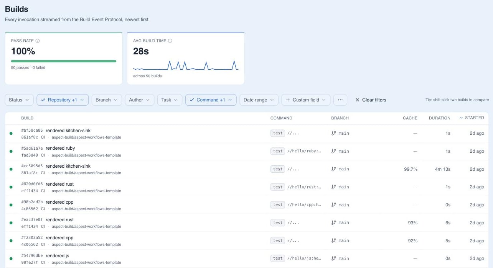
Task: Click the //hello/cpp command text
Action: 304,205
